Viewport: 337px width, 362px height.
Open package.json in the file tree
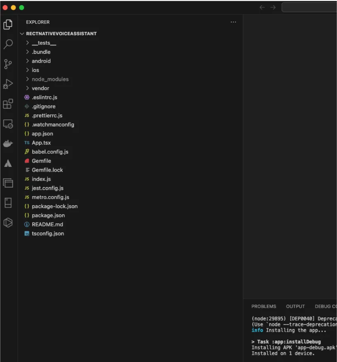(48, 215)
